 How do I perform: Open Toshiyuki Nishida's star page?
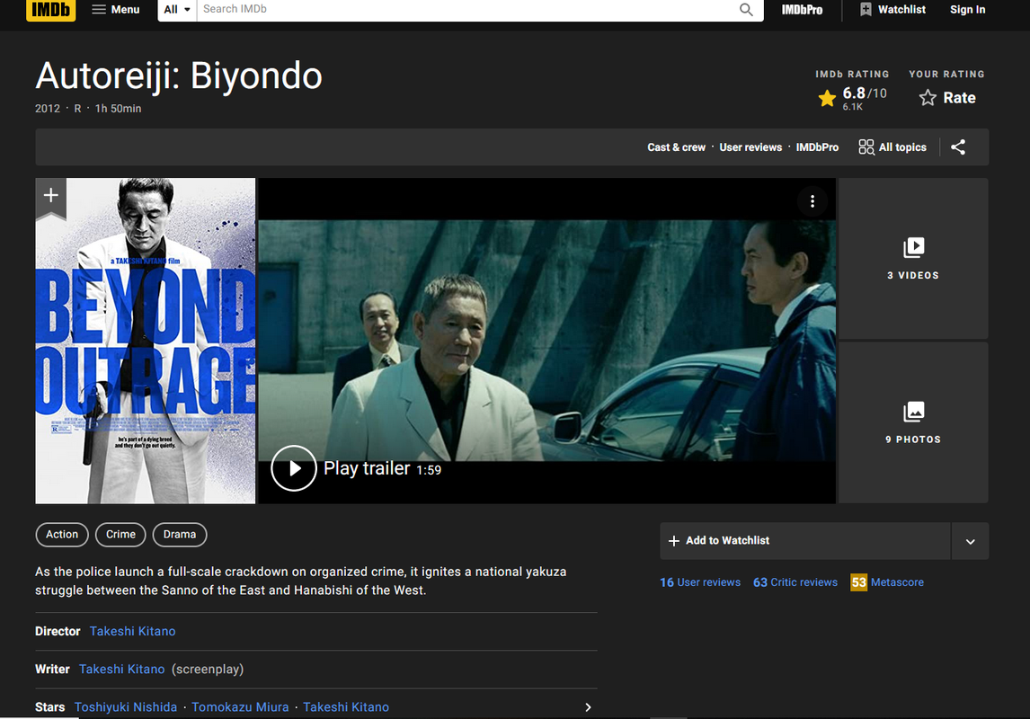pyautogui.click(x=126, y=707)
